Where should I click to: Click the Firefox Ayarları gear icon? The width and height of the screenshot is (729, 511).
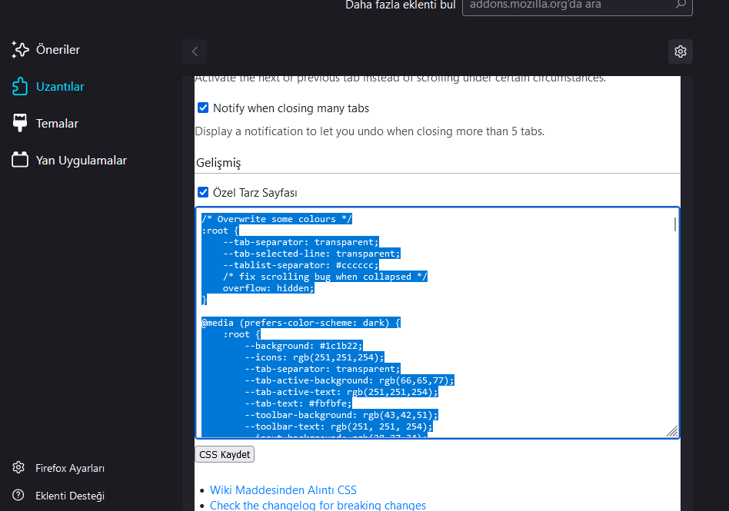click(x=18, y=468)
